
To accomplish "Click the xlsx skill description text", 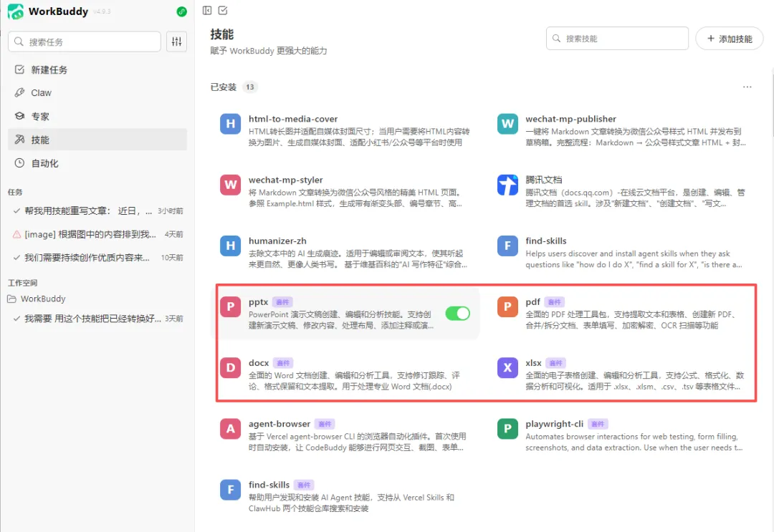I will coord(634,381).
